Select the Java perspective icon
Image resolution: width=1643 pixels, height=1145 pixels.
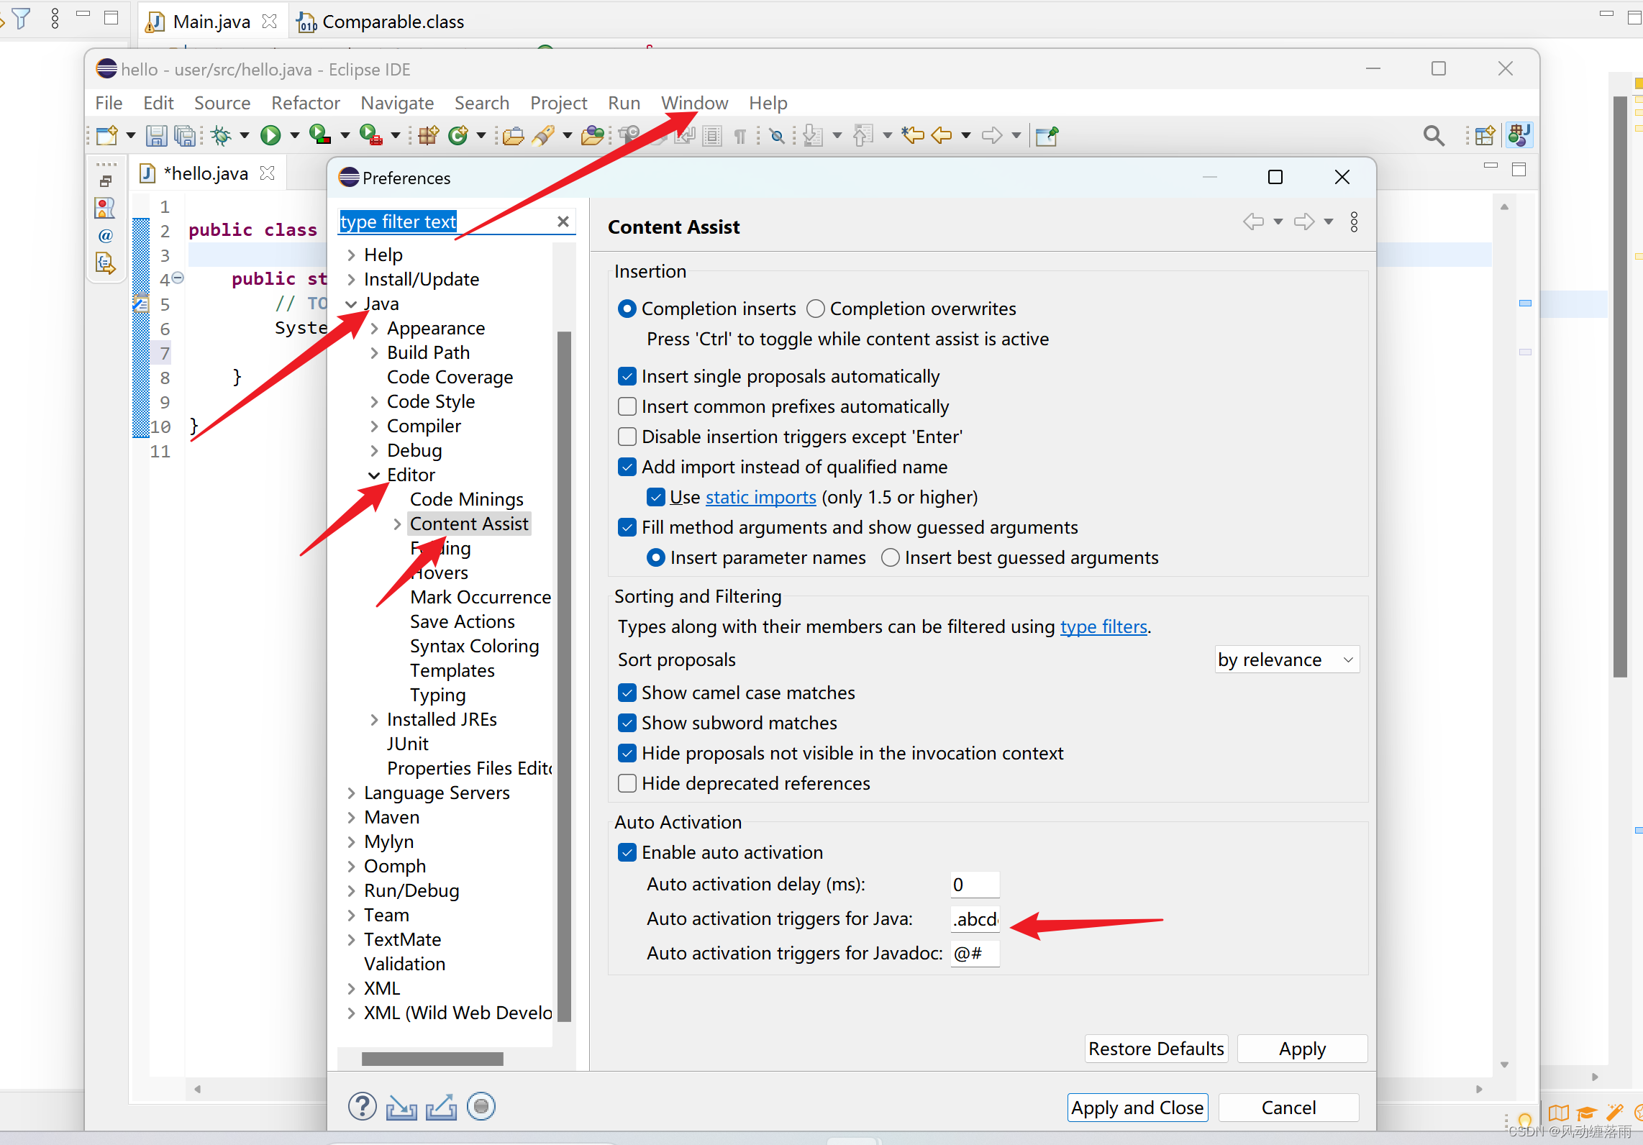(1519, 135)
